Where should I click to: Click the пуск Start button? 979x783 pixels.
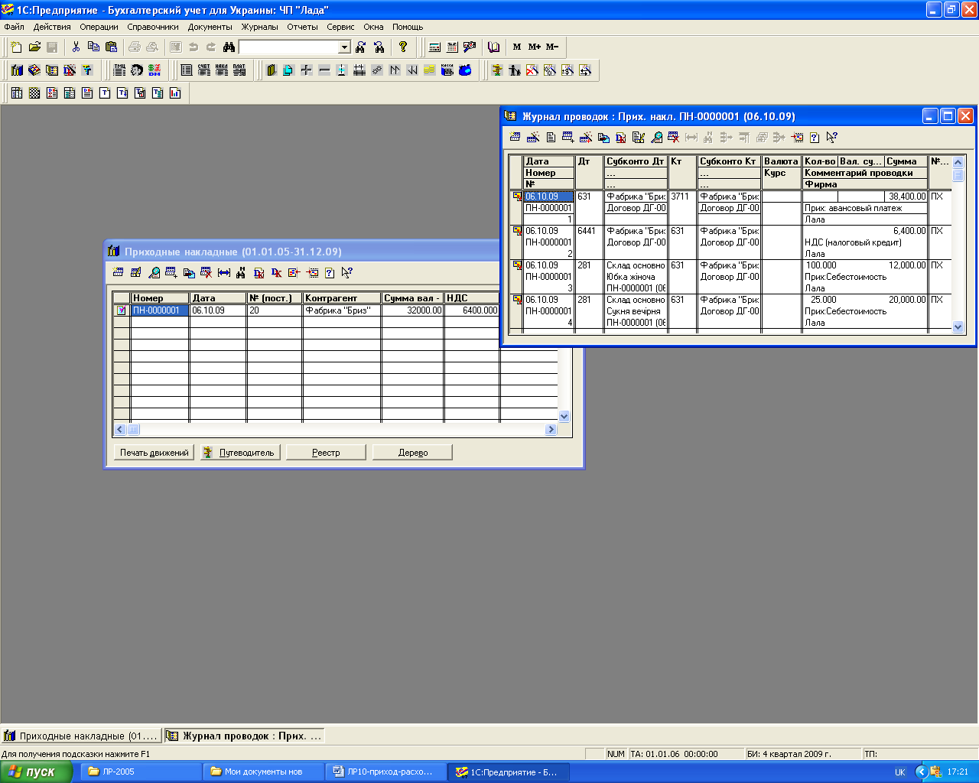click(36, 772)
